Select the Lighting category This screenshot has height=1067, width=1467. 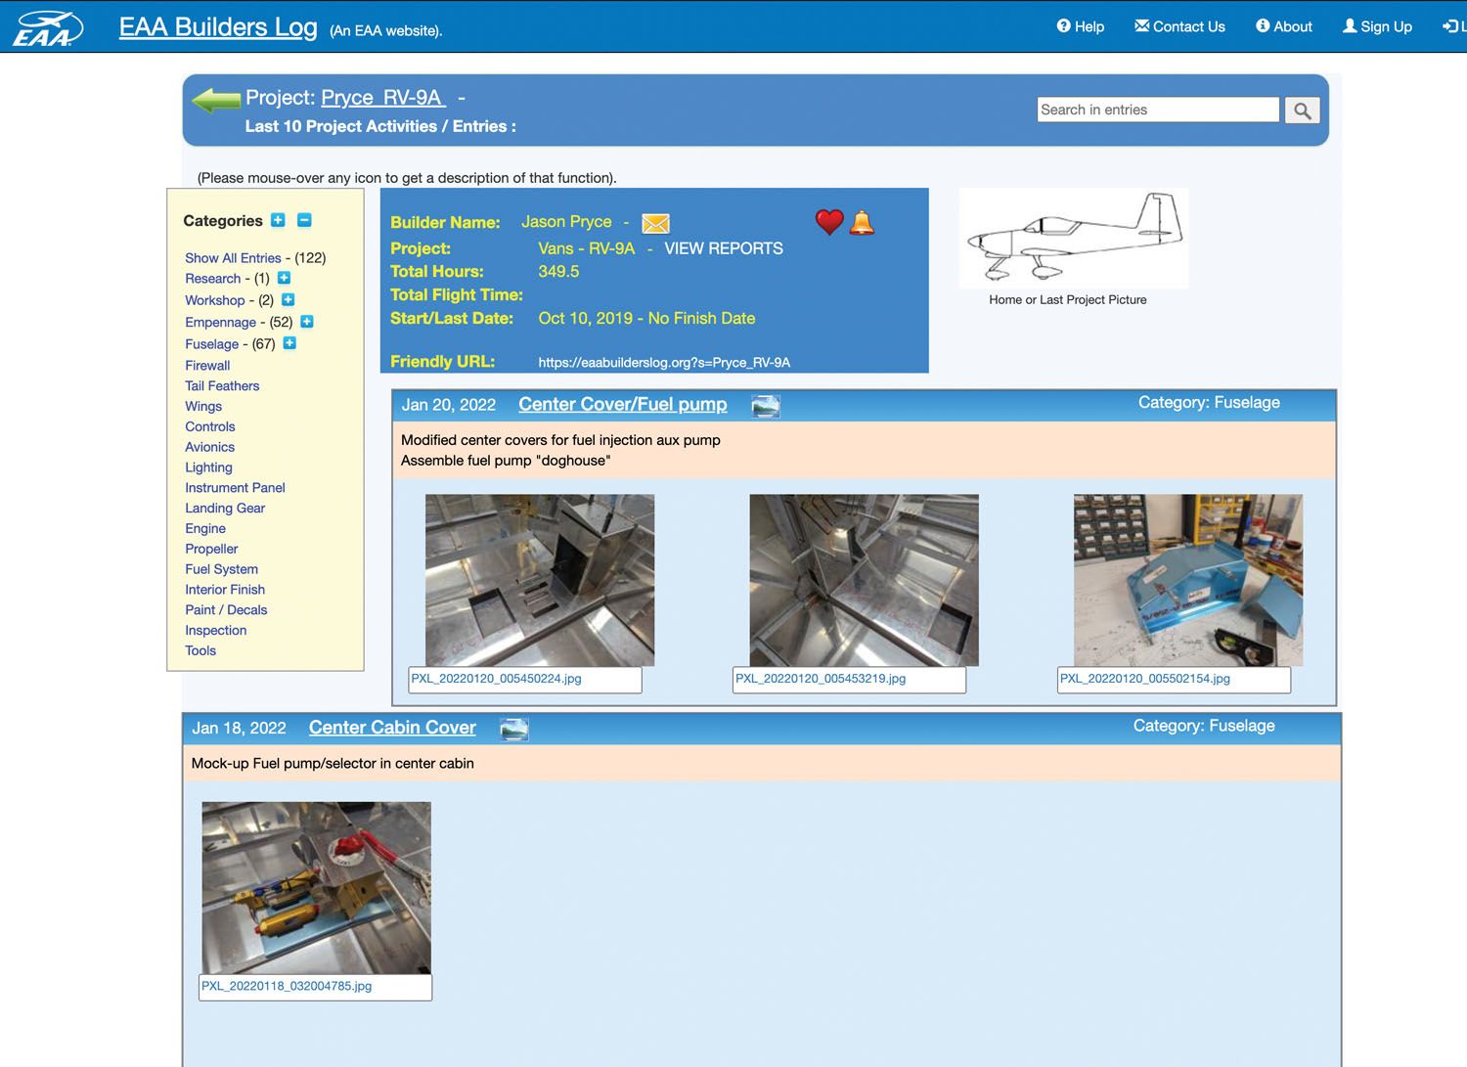(x=208, y=467)
